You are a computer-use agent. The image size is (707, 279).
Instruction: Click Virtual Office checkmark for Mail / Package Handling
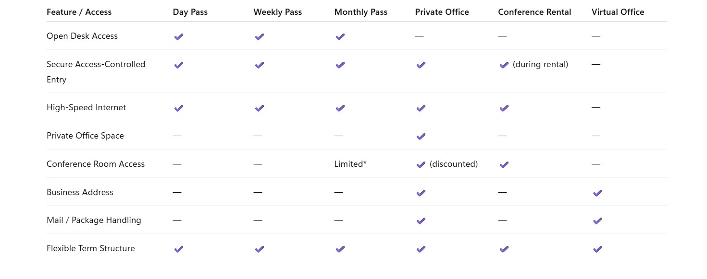597,221
